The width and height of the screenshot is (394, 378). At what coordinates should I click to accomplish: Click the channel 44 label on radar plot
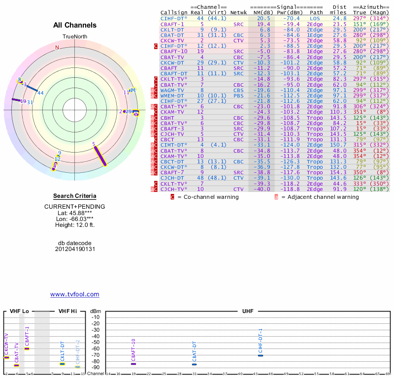(x=41, y=93)
